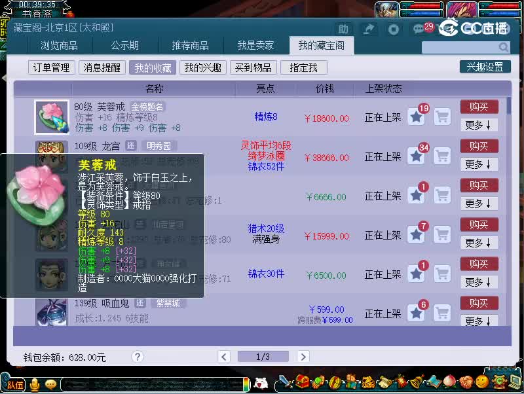Click the round record icon in header
524x394 pixels.
(394, 29)
